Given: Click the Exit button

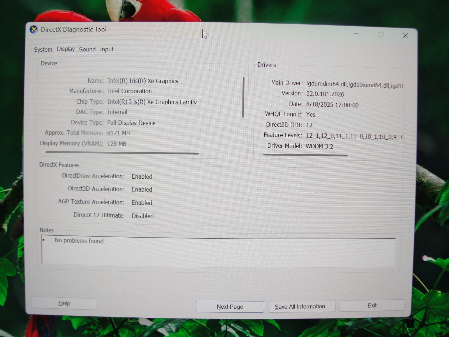Looking at the screenshot, I should coord(372,306).
